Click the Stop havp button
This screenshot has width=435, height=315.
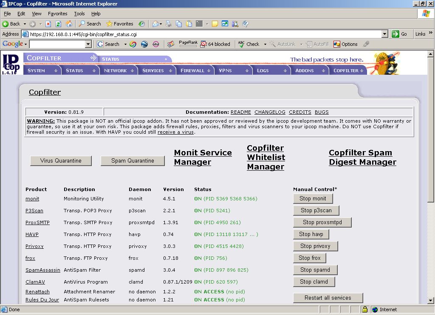(x=311, y=234)
